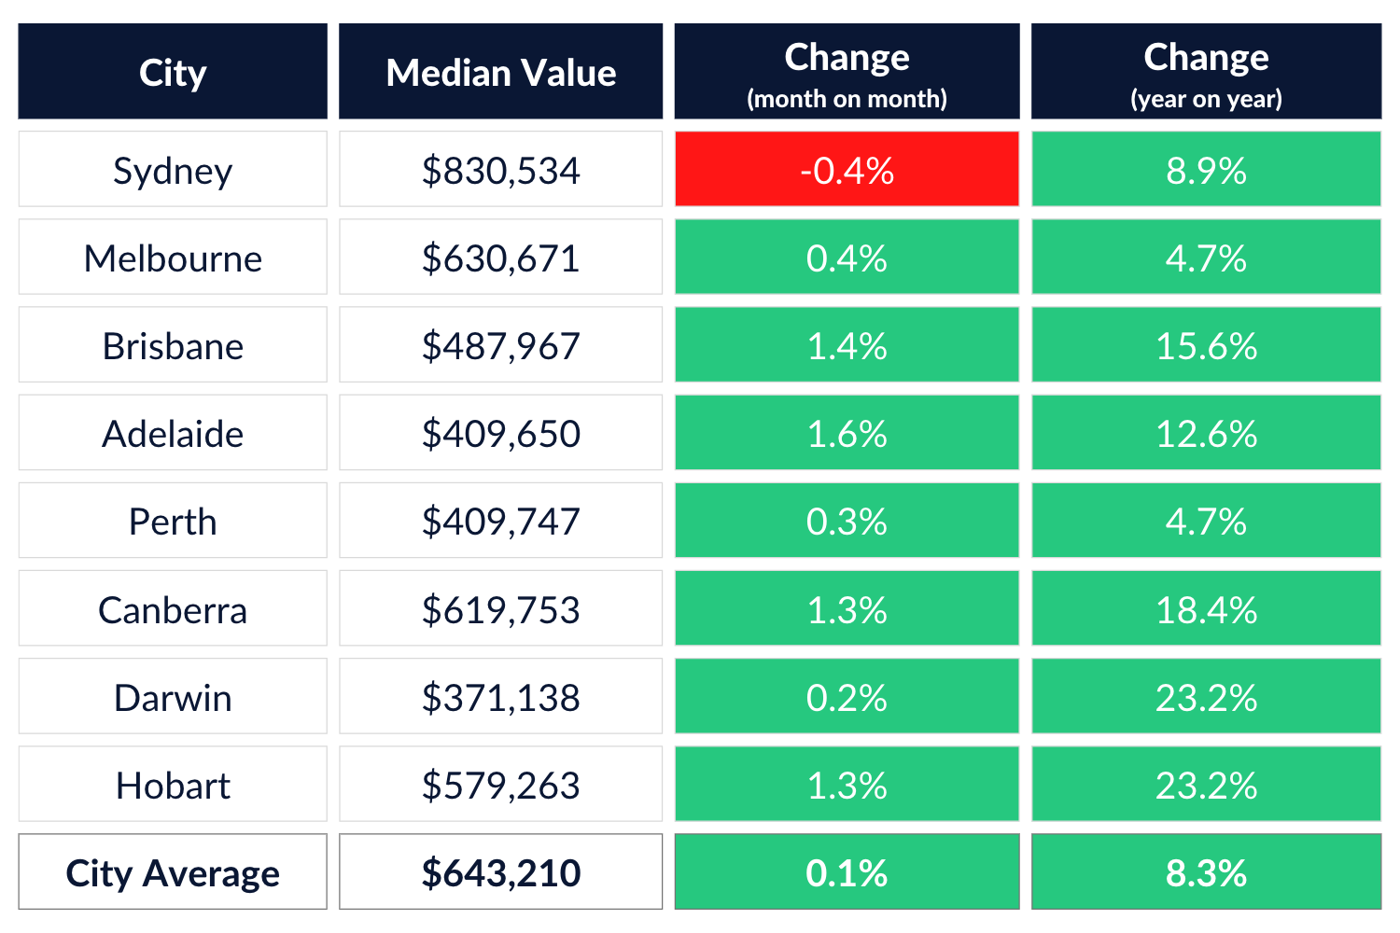Click the City column header
Viewport: 1400px width, 933px height.
pos(173,72)
